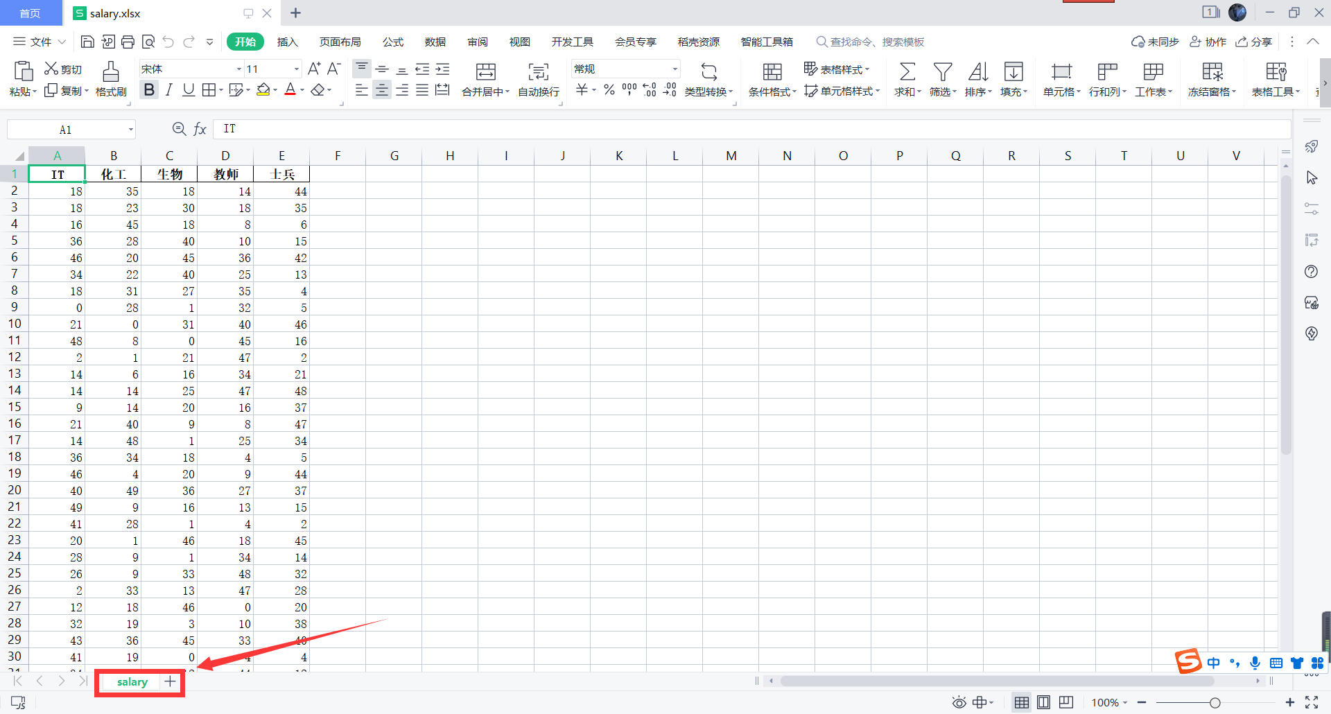Toggle Bold formatting
The image size is (1331, 714).
pyautogui.click(x=149, y=89)
